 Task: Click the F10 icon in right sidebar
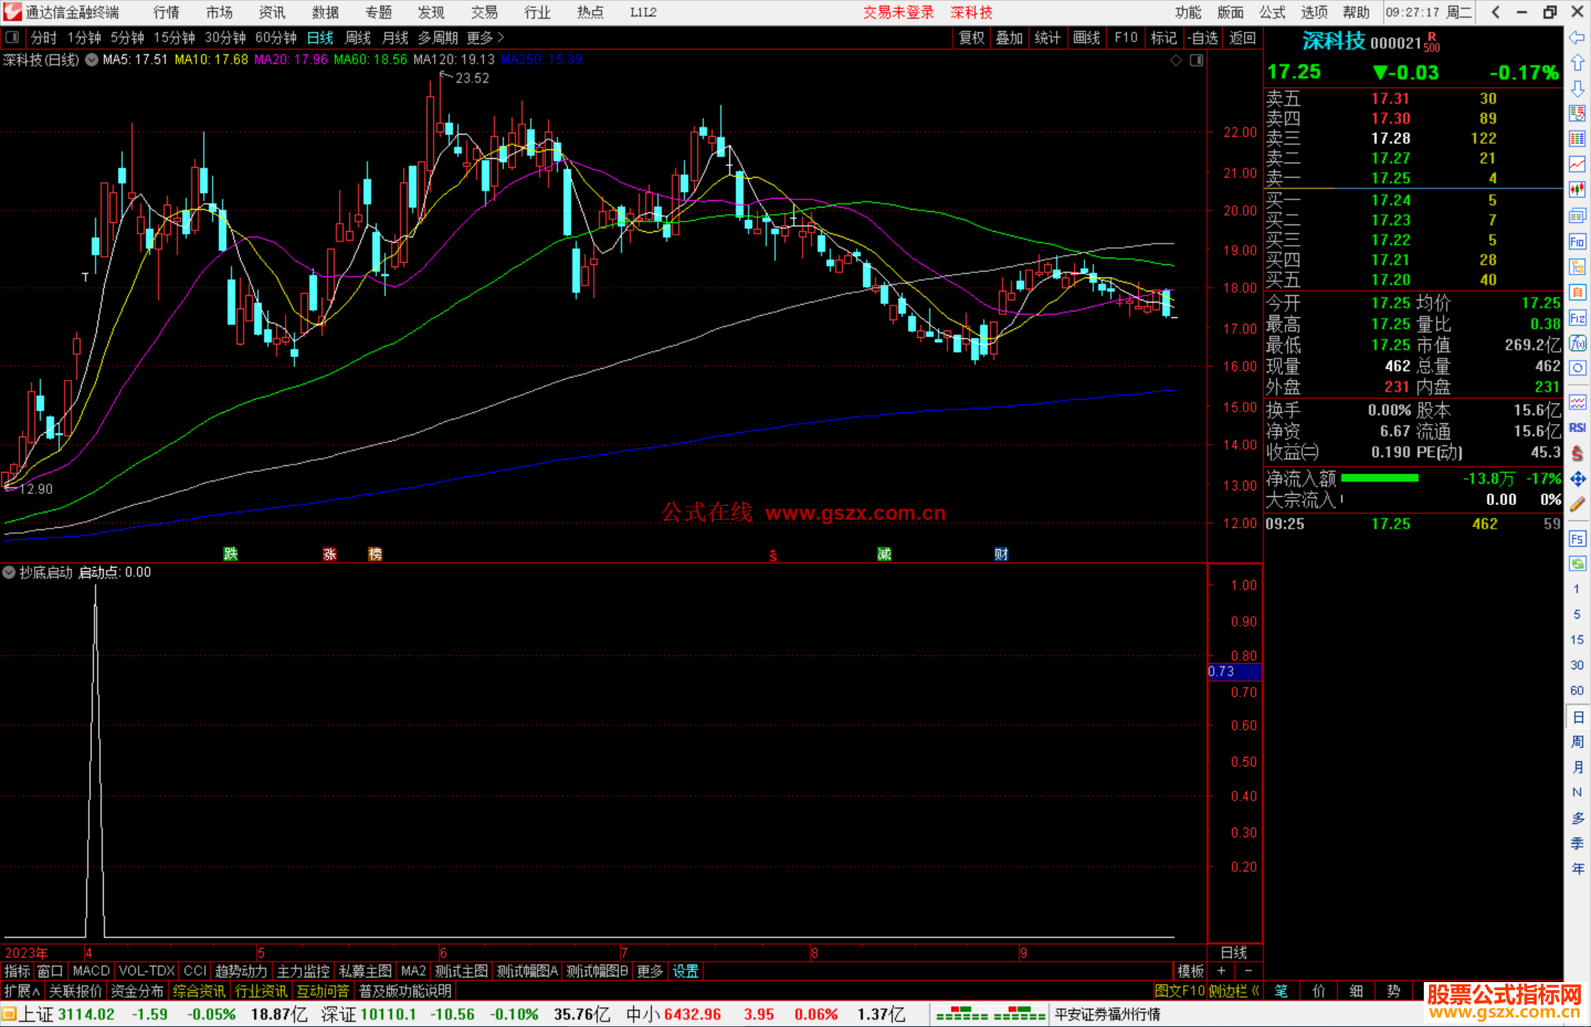[1577, 241]
